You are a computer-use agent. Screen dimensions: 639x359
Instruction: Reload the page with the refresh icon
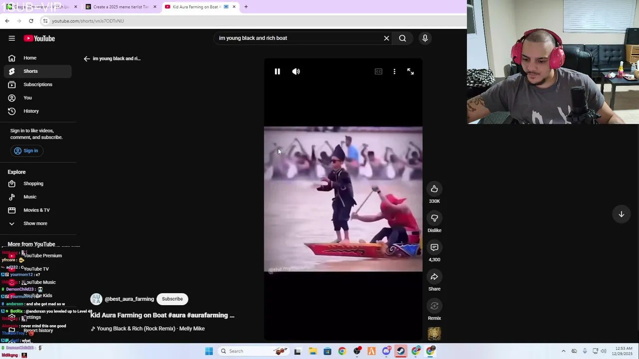(x=31, y=20)
